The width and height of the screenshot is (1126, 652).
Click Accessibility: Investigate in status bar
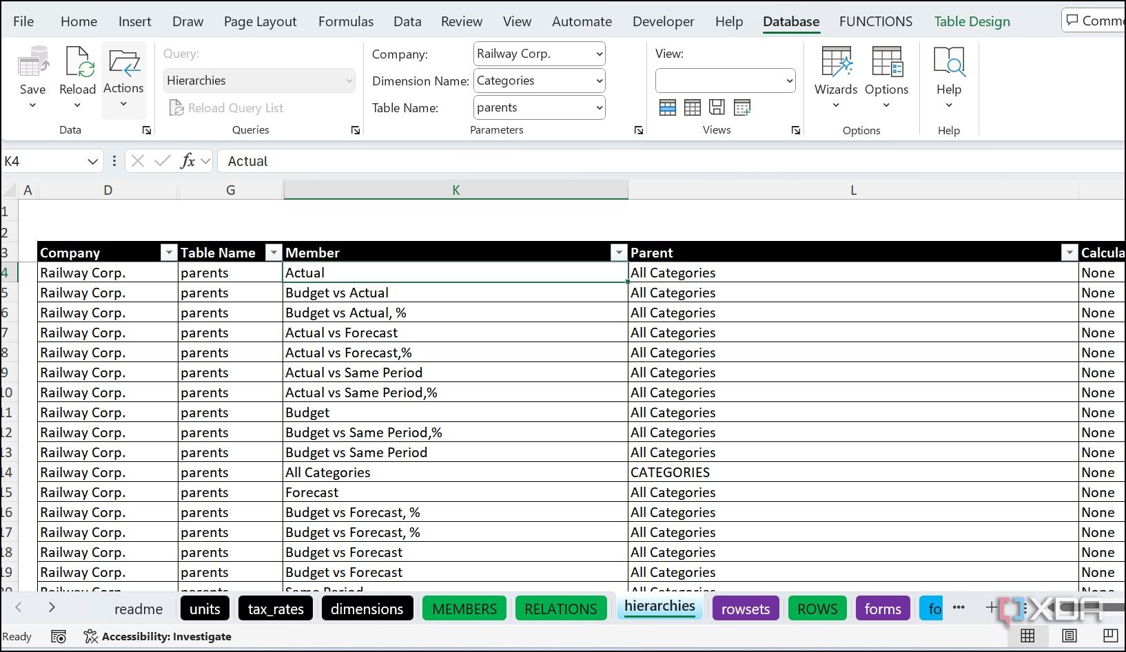tap(158, 637)
